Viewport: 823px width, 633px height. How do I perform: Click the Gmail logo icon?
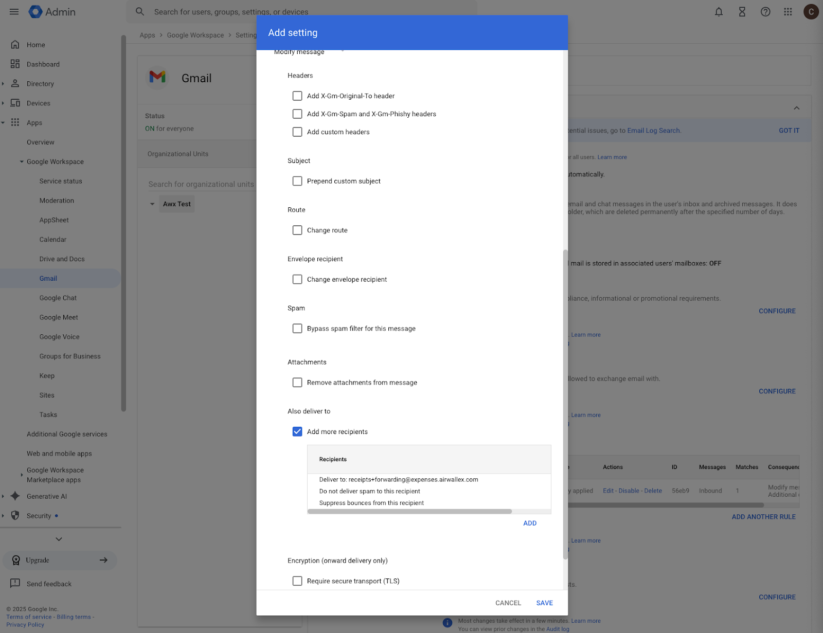(157, 77)
